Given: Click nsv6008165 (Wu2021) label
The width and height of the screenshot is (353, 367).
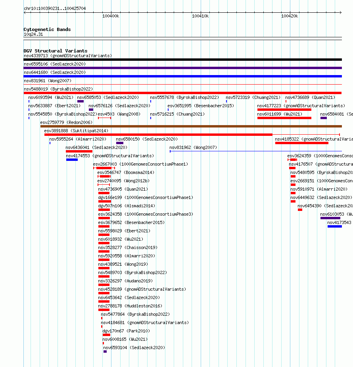Looking at the screenshot, I should [x=125, y=340].
